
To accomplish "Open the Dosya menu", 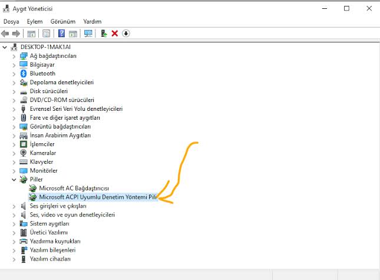I will [11, 22].
